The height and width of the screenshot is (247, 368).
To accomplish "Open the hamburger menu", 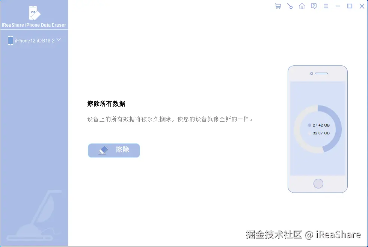I will 326,6.
